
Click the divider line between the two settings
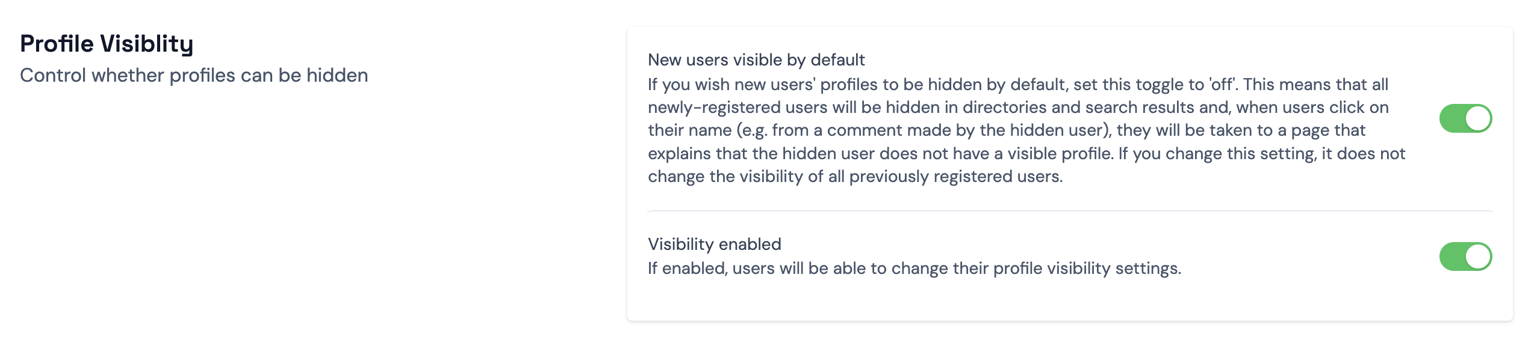coord(1069,211)
